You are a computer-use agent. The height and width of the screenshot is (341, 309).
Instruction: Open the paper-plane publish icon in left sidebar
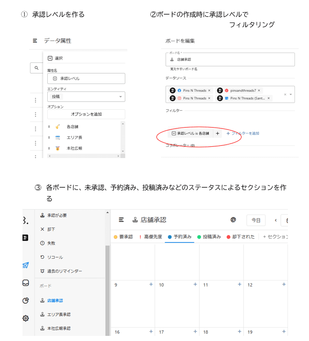pyautogui.click(x=26, y=265)
